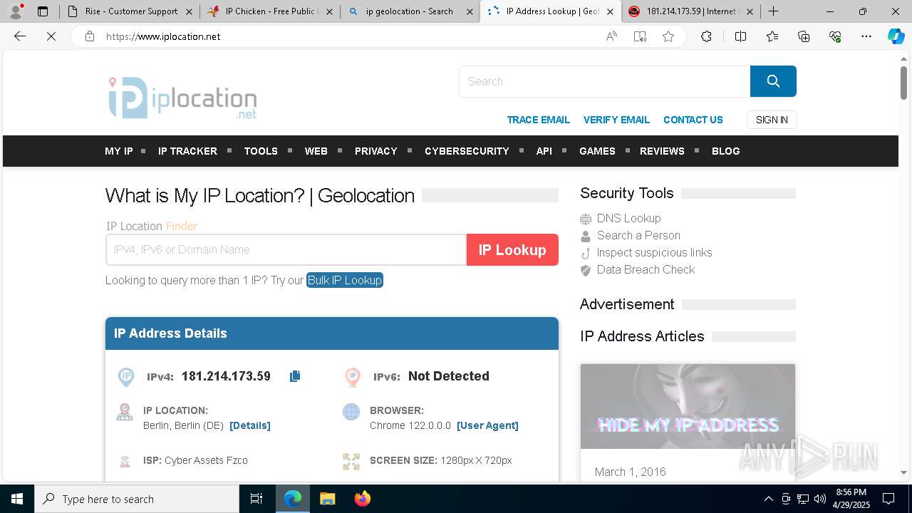The image size is (912, 513).
Task: Open API menu item
Action: click(544, 151)
